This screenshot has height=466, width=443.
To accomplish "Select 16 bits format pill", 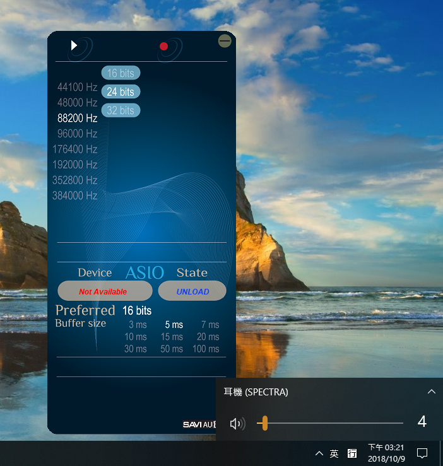I will (x=121, y=73).
